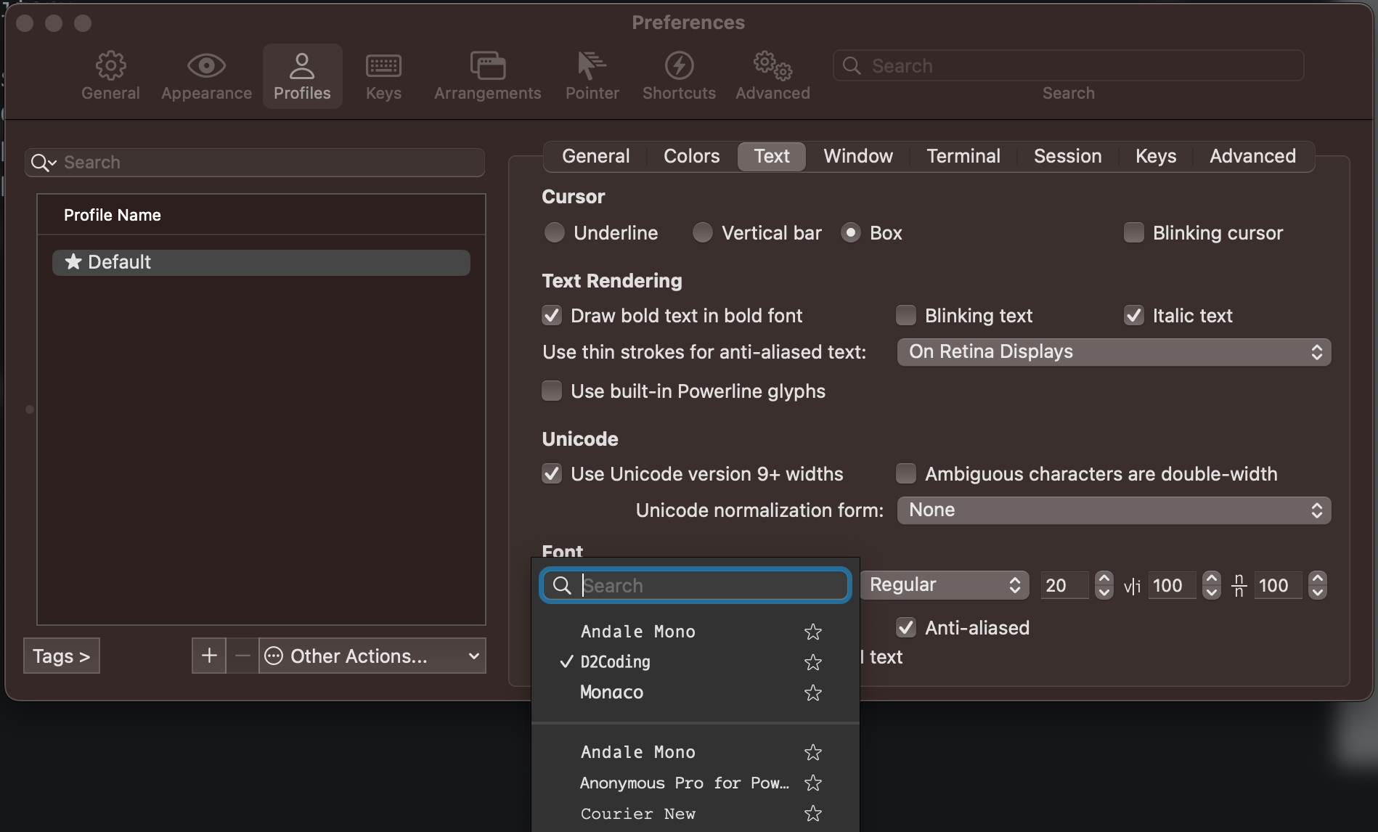The image size is (1378, 832).
Task: Click the remove profile minus button
Action: click(x=242, y=656)
